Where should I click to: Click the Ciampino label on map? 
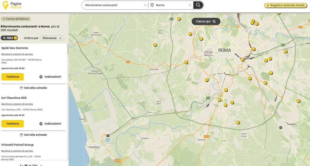coord(292,124)
